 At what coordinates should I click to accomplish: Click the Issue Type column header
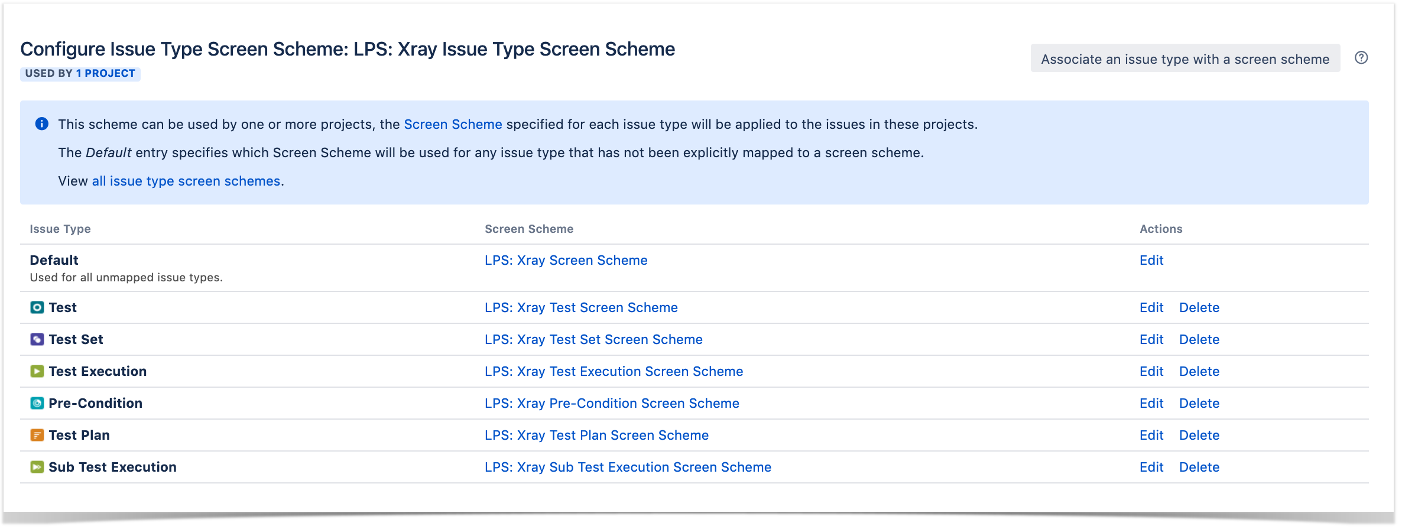pyautogui.click(x=60, y=229)
